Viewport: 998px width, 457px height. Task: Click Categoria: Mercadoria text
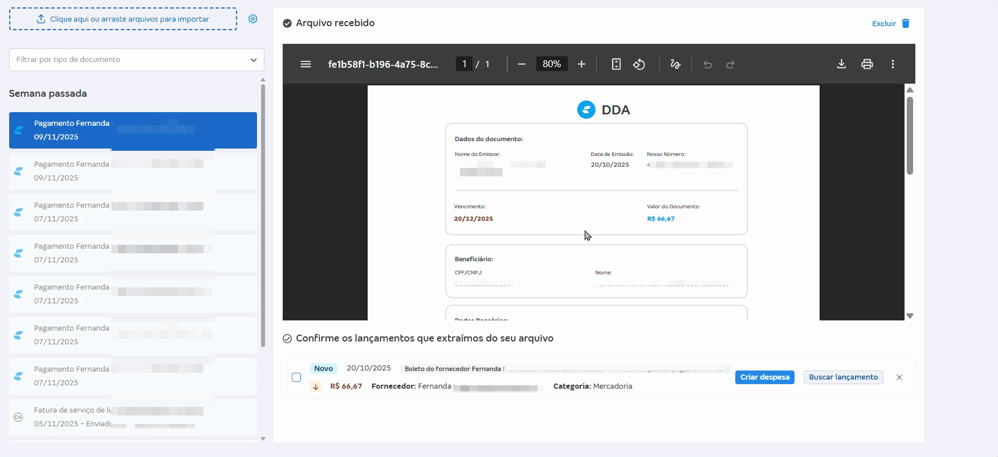tap(593, 386)
